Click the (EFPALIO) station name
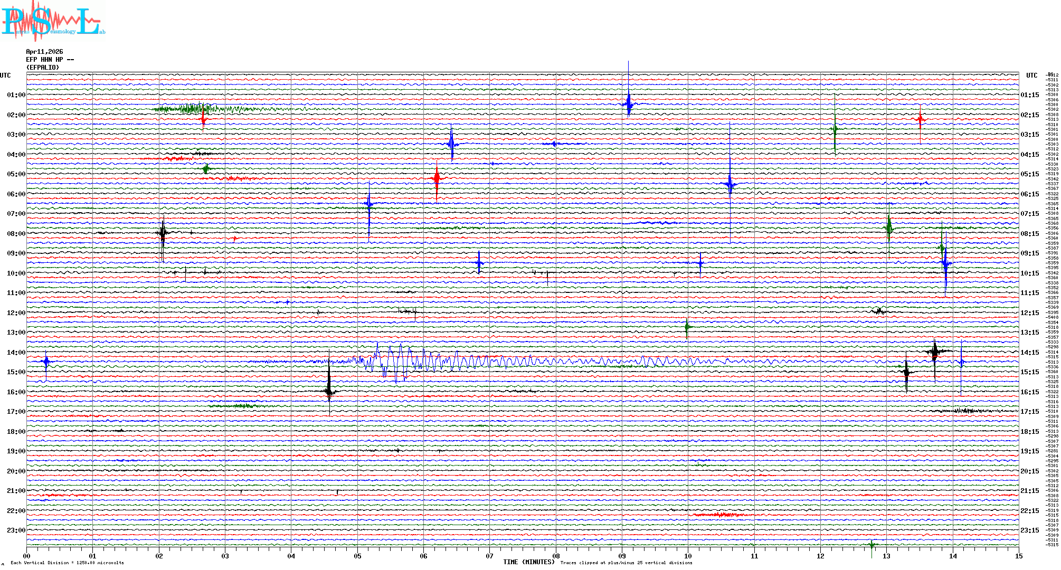This screenshot has width=1061, height=570. click(x=43, y=68)
